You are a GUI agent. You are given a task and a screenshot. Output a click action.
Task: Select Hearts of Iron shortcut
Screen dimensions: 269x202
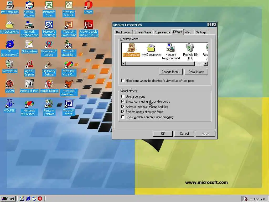pyautogui.click(x=29, y=86)
